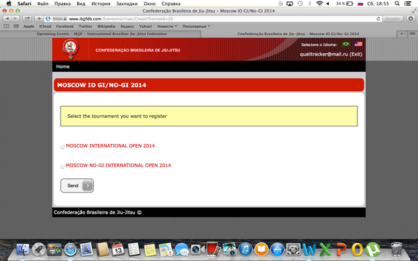Open Contacts address book in the dock
The height and width of the screenshot is (261, 418).
pyautogui.click(x=102, y=249)
